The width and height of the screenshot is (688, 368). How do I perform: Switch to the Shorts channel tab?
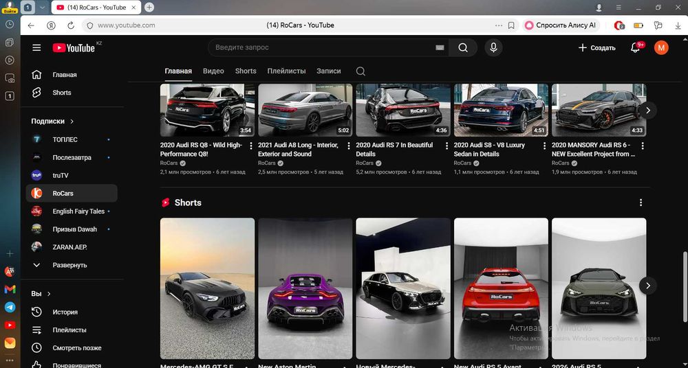[246, 71]
